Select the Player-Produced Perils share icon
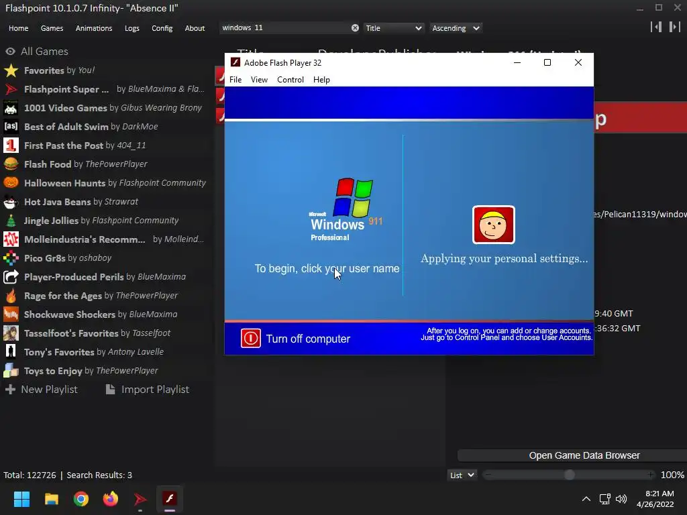 11,277
